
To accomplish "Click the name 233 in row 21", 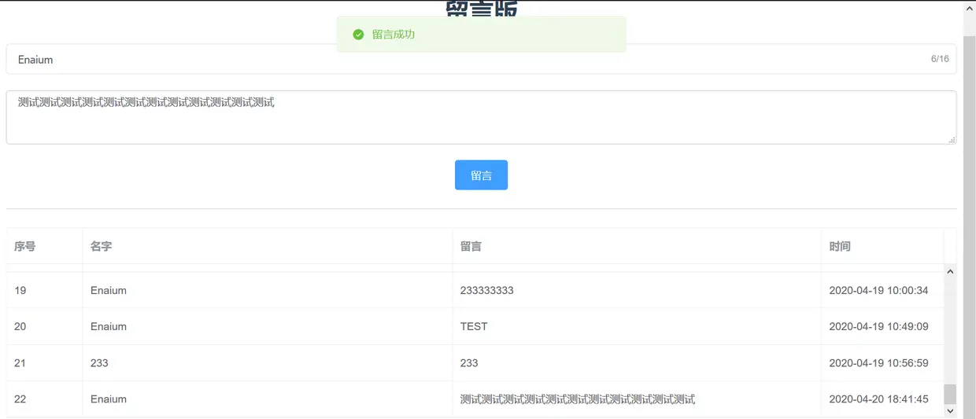I will pos(100,362).
